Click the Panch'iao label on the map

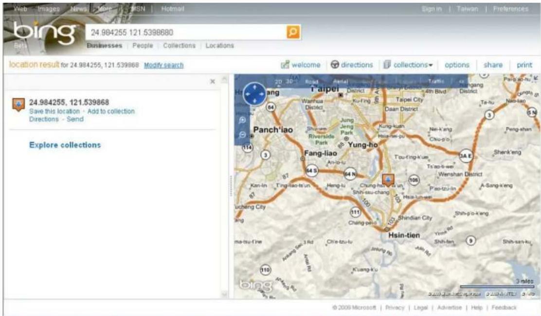pyautogui.click(x=273, y=130)
